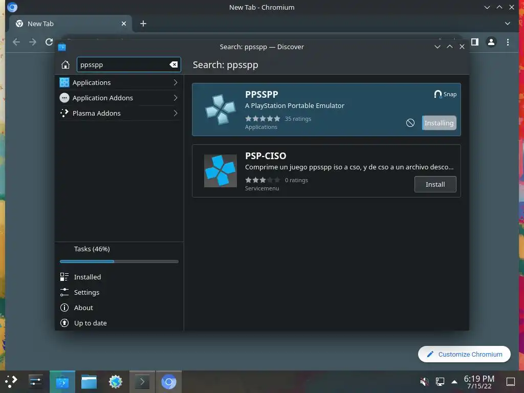Open the tab search dropdown in Chromium
The height and width of the screenshot is (393, 524).
[507, 24]
